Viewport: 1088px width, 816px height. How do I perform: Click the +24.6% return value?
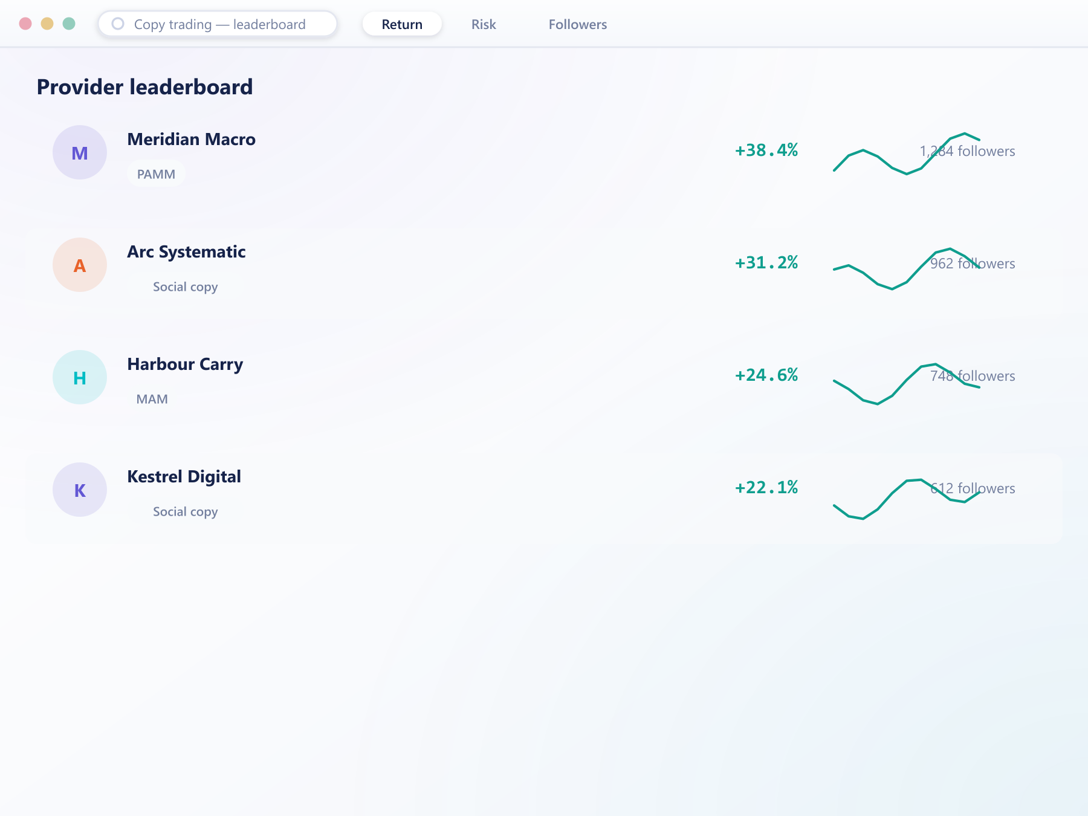tap(766, 375)
